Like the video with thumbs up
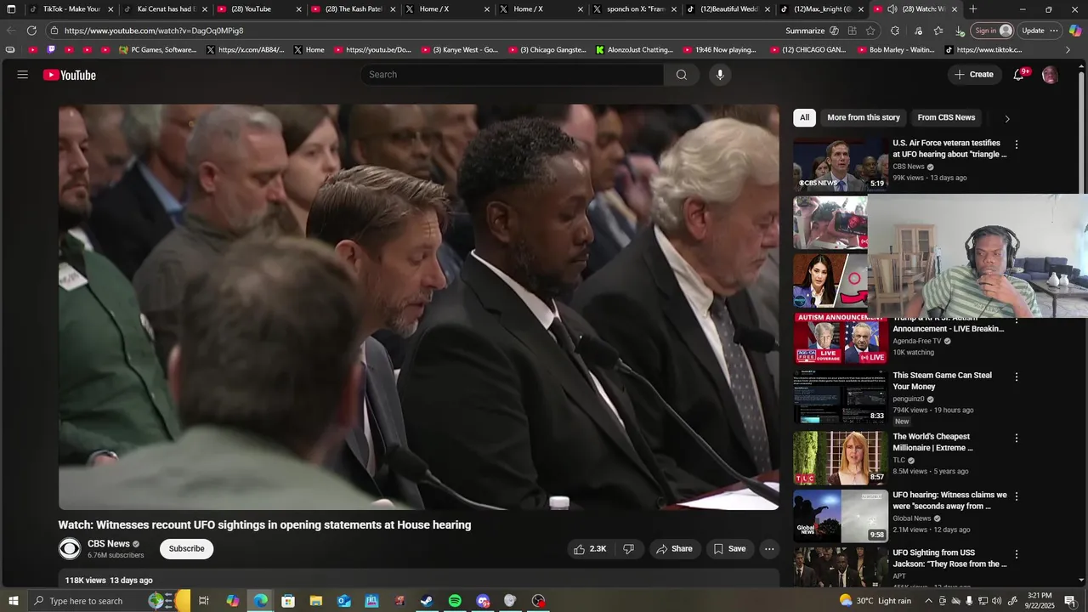The image size is (1088, 612). [x=590, y=549]
